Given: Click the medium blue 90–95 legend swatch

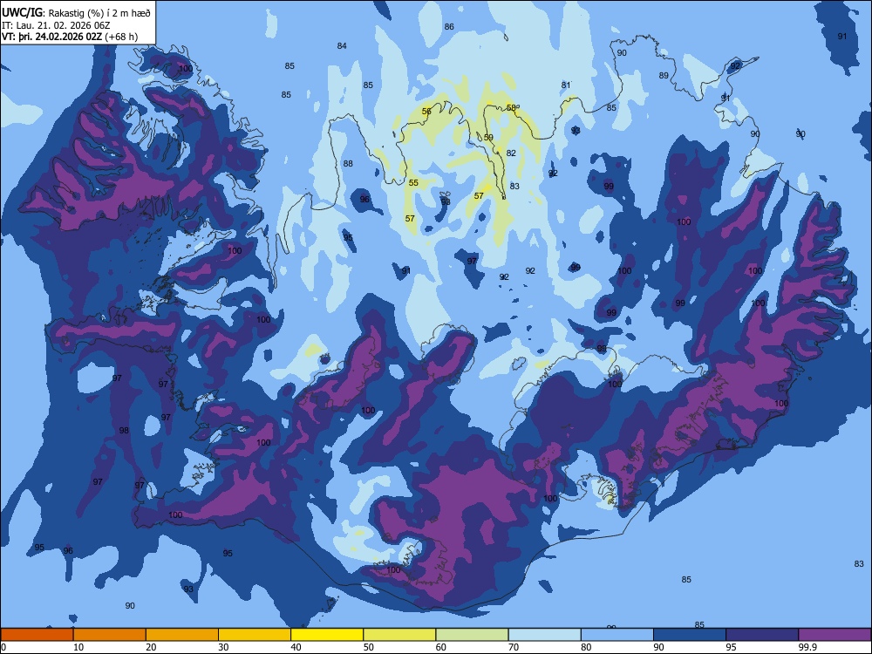Looking at the screenshot, I should pyautogui.click(x=690, y=635).
